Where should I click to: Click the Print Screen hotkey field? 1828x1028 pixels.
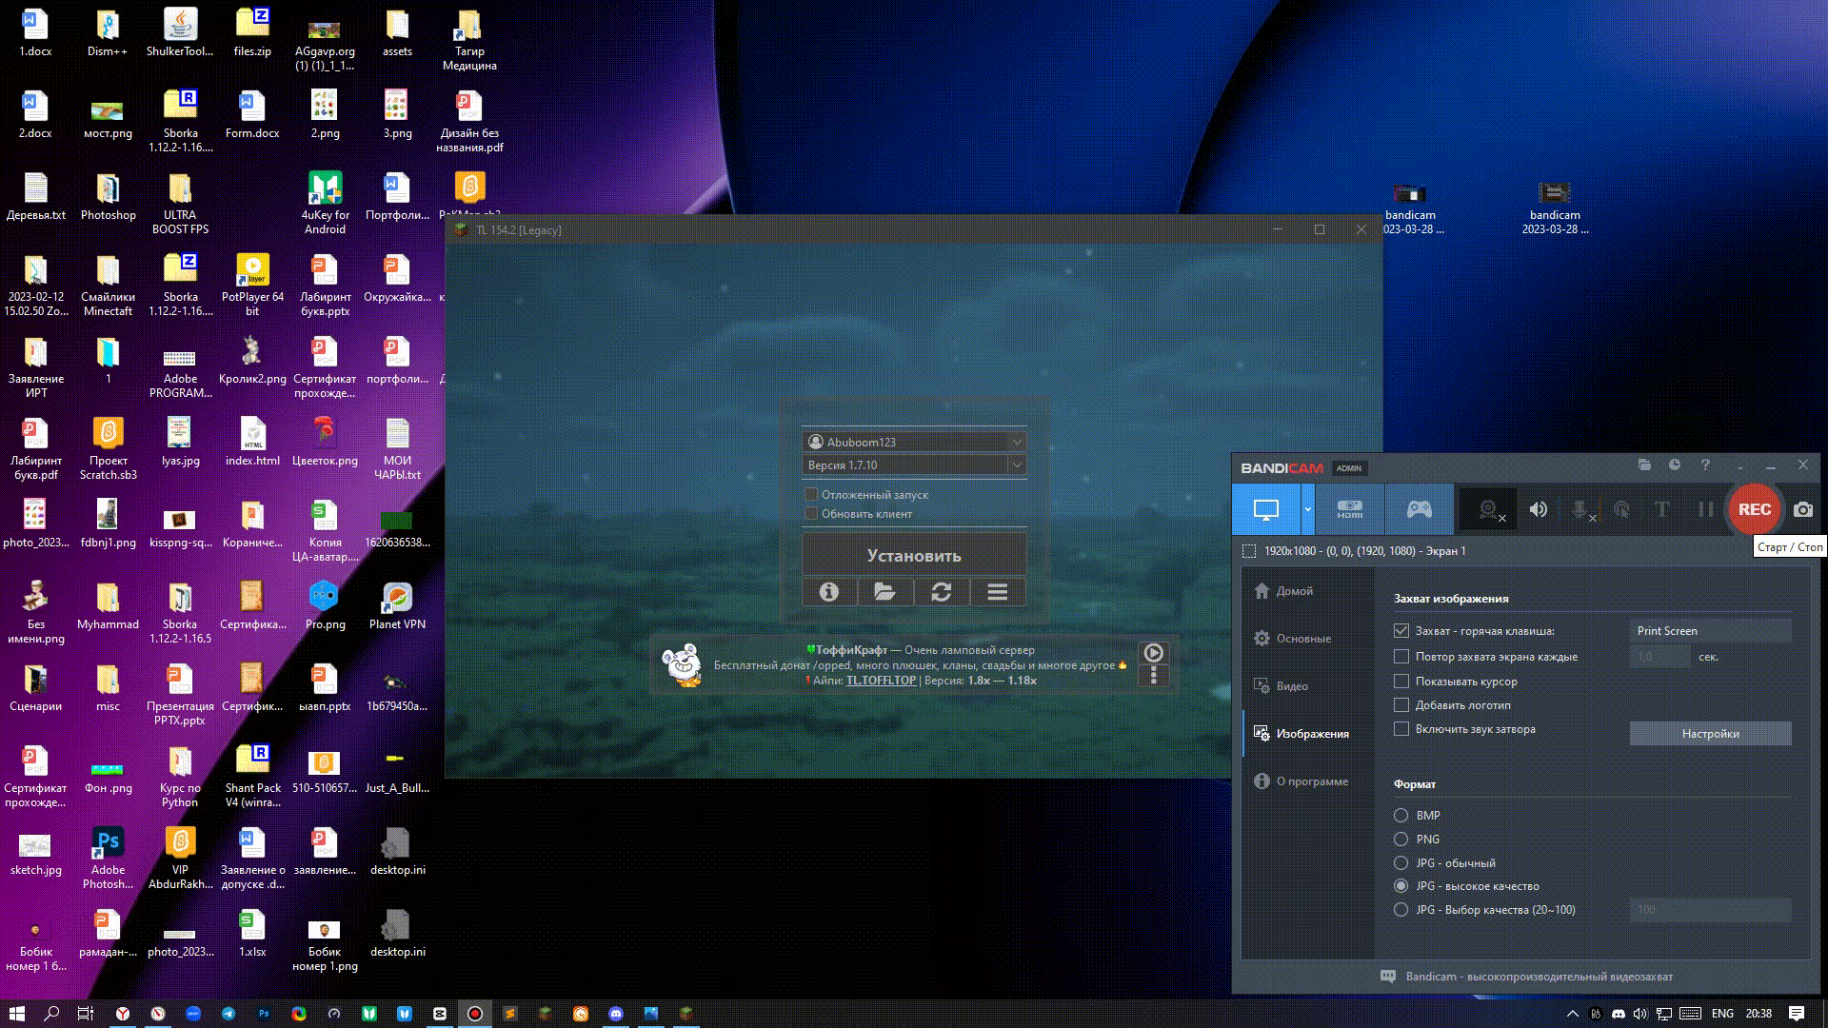point(1710,630)
